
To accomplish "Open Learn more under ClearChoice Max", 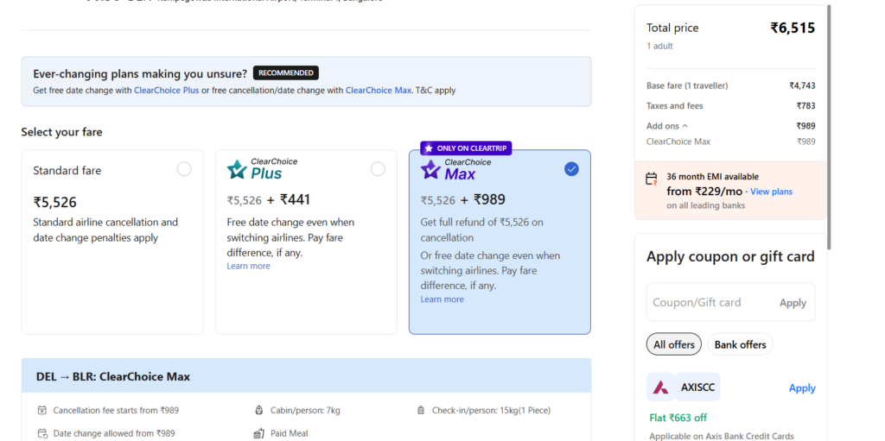I will point(442,299).
